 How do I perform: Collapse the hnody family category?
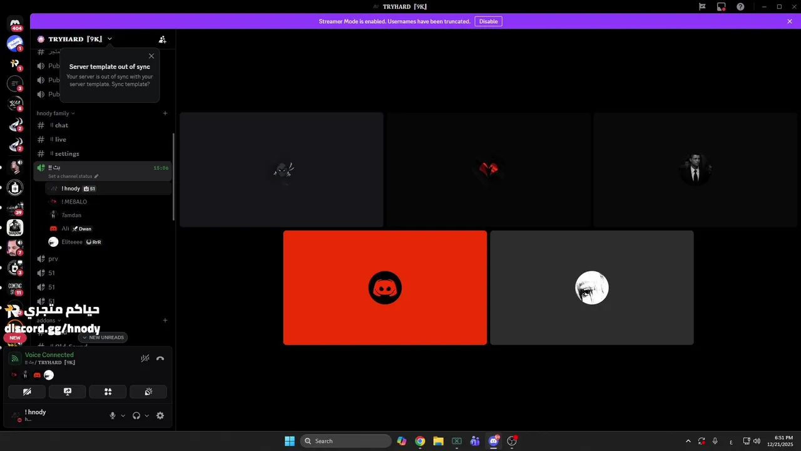(56, 113)
